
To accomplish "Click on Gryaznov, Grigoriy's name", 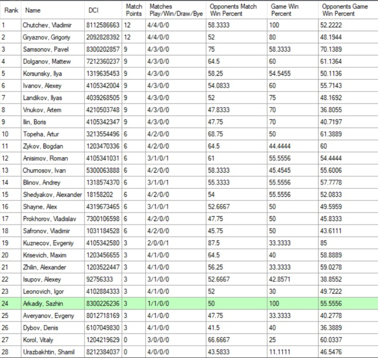I will pyautogui.click(x=46, y=37).
